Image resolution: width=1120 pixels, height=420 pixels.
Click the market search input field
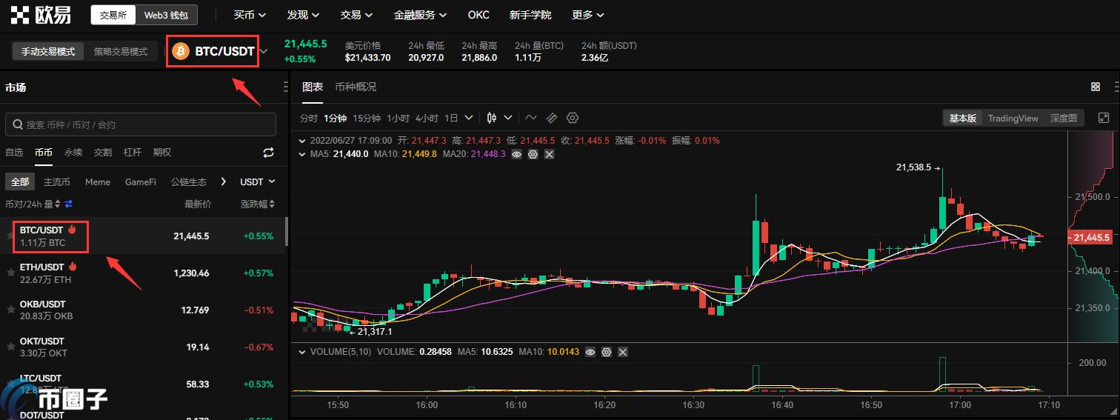141,124
